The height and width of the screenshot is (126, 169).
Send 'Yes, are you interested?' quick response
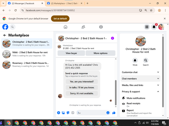82,82
